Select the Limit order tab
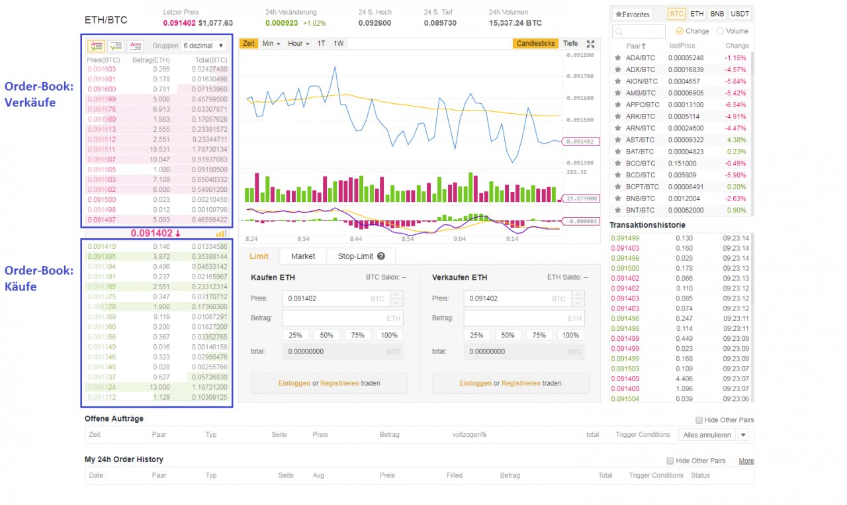847x505 pixels. pos(259,256)
